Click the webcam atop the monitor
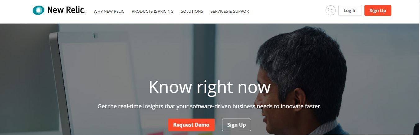 (96, 36)
